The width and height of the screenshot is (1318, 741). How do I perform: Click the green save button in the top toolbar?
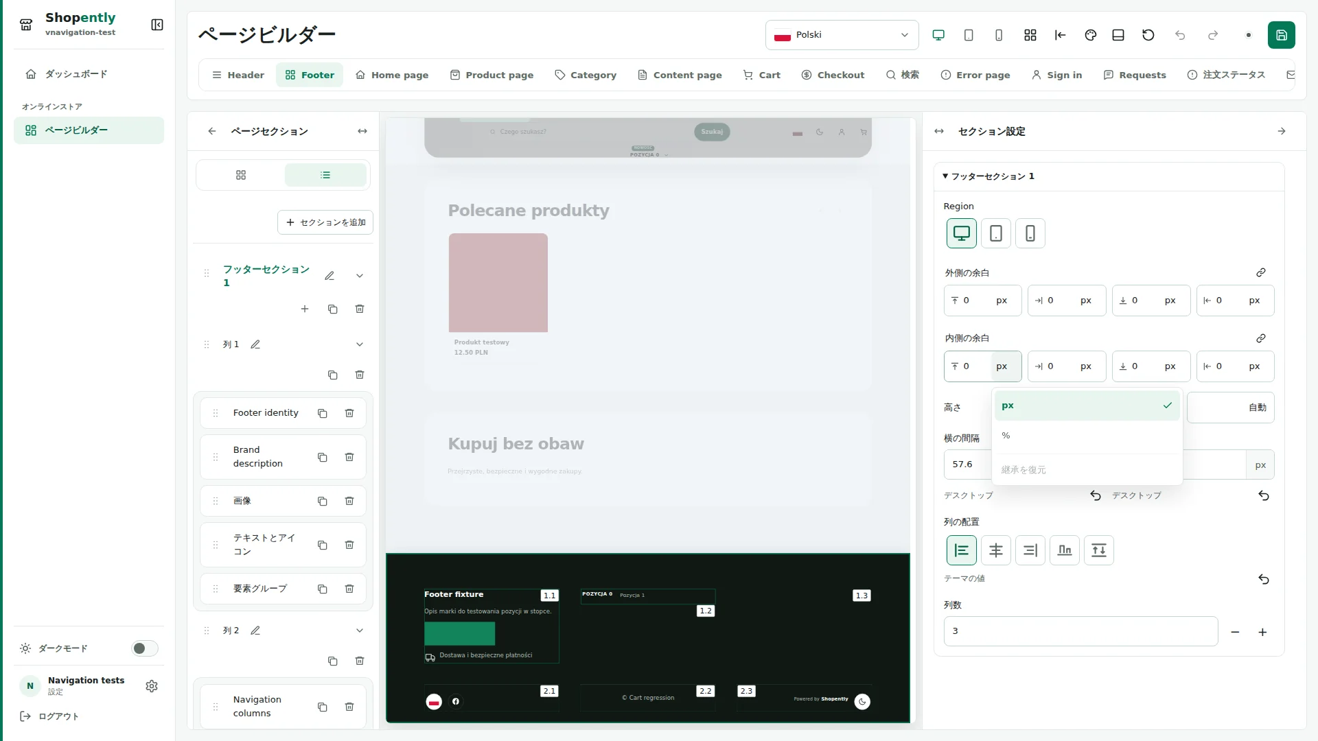(x=1281, y=35)
